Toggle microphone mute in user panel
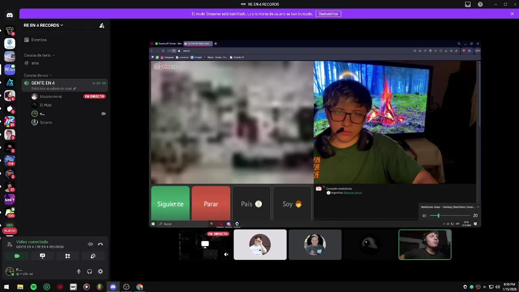The height and width of the screenshot is (292, 519). coord(79,272)
